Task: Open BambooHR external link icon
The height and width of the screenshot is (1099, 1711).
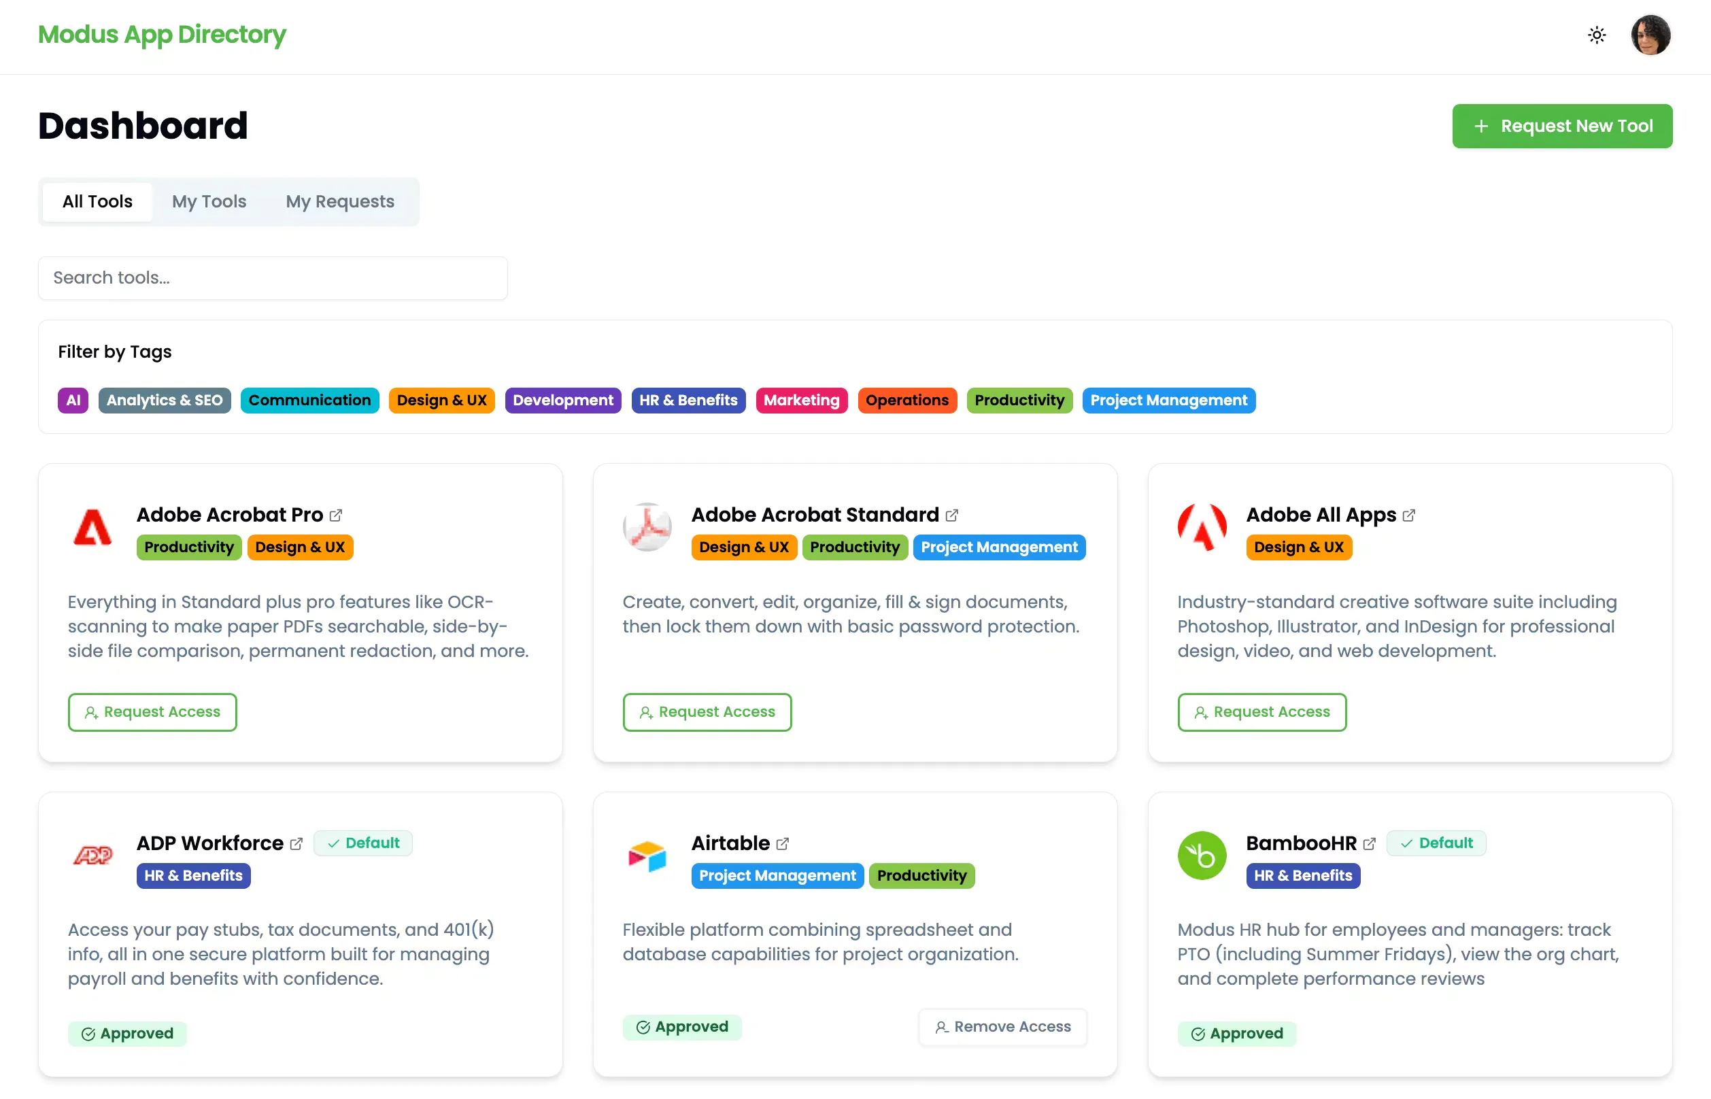Action: (x=1368, y=843)
